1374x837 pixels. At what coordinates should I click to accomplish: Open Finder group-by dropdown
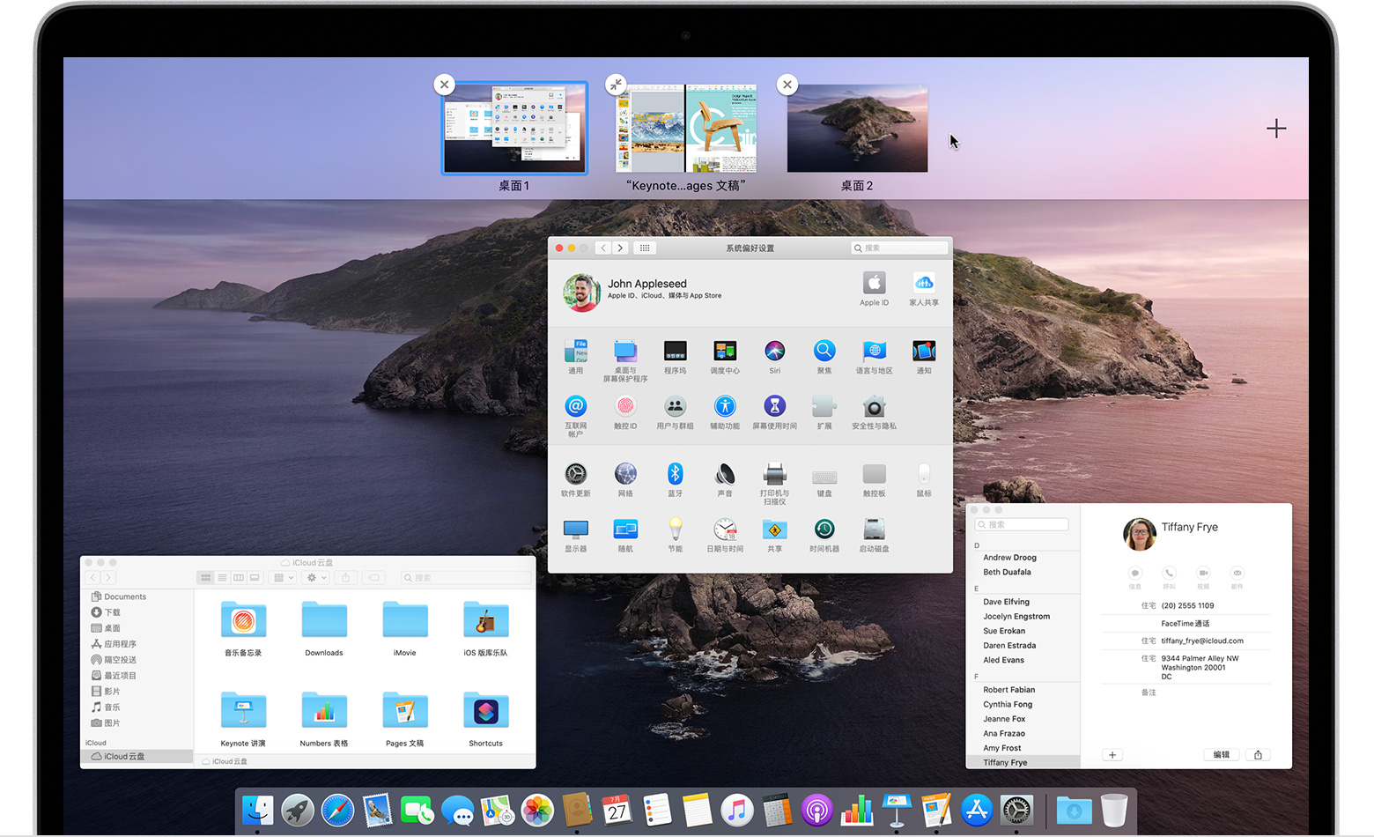[x=284, y=578]
